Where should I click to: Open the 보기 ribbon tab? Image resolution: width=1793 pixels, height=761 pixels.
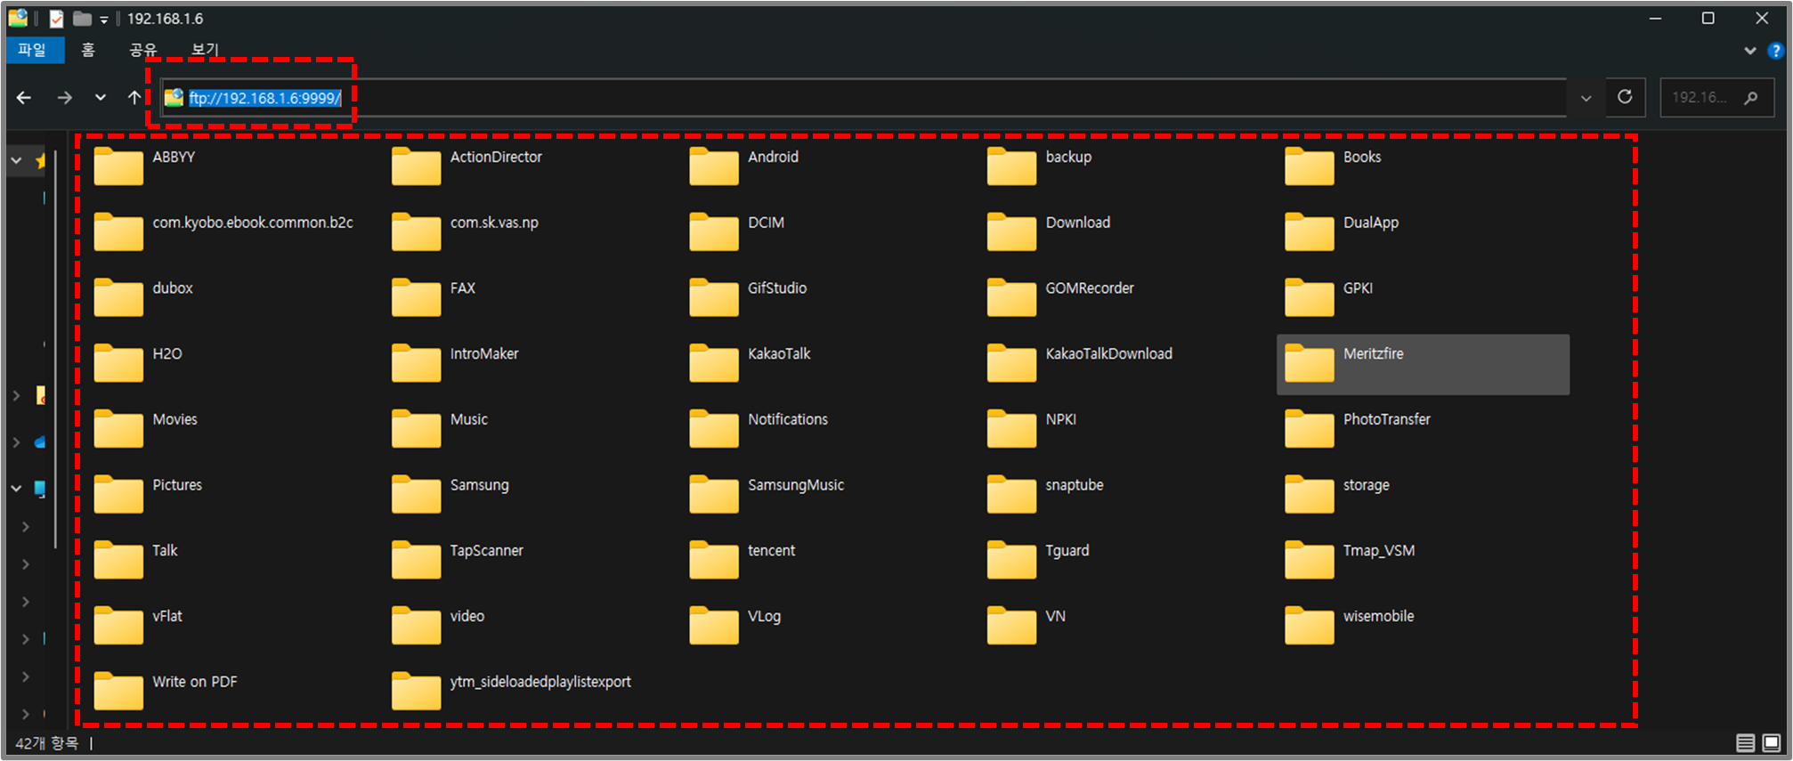tap(205, 50)
